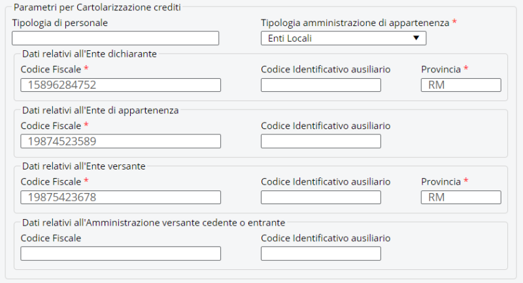Click Codice Fiscale field showing 19875423678

coord(120,197)
